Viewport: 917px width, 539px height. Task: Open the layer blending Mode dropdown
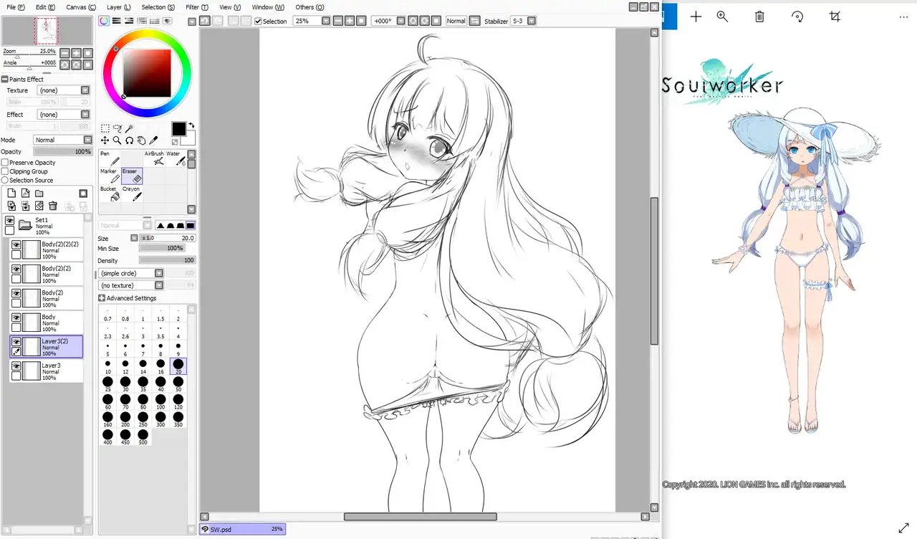(87, 140)
